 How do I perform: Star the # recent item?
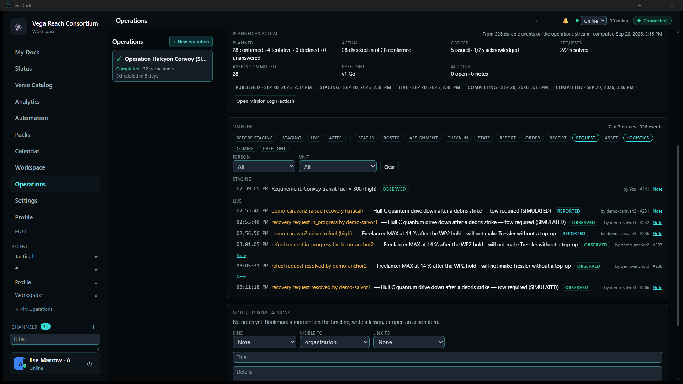96,270
